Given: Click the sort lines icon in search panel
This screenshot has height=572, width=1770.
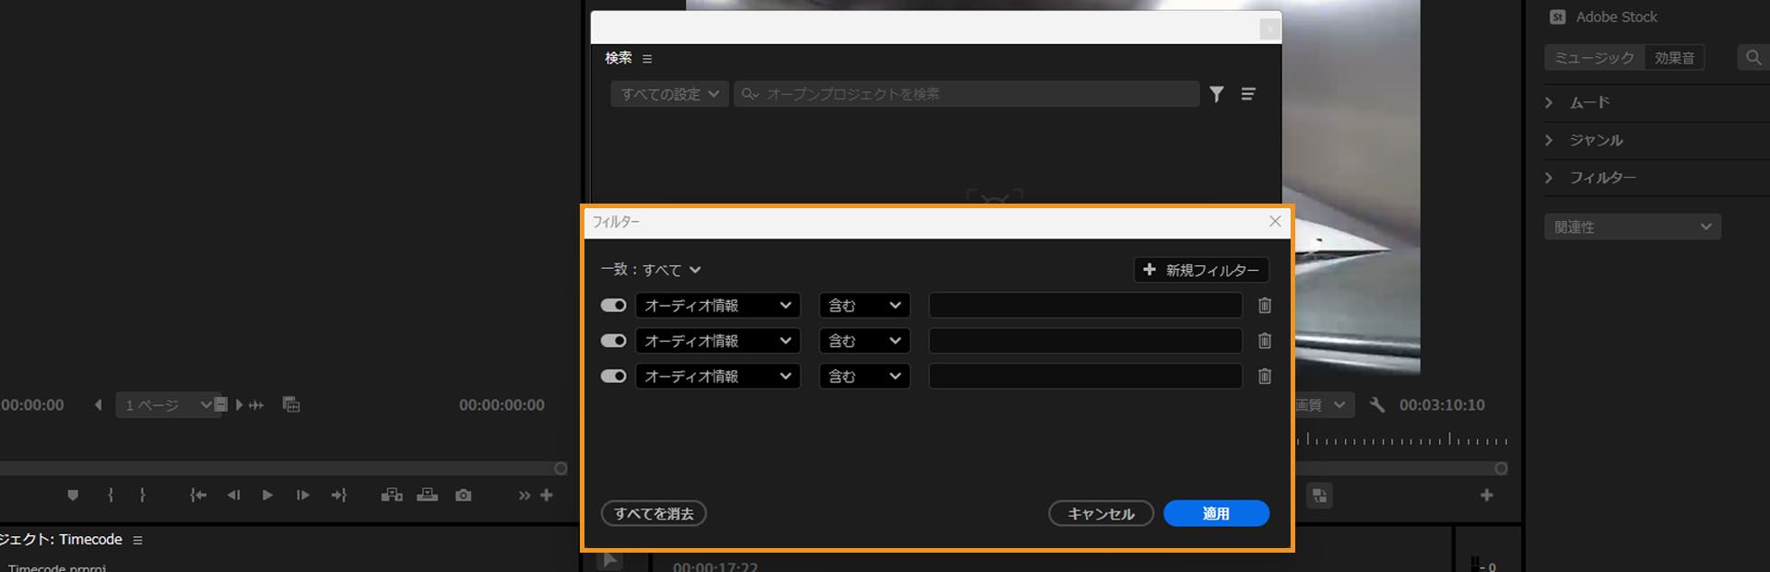Looking at the screenshot, I should tap(1248, 94).
